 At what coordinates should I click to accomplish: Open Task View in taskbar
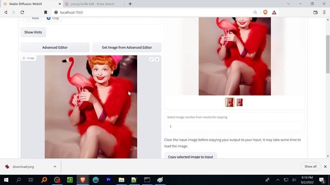pyautogui.click(x=31, y=180)
